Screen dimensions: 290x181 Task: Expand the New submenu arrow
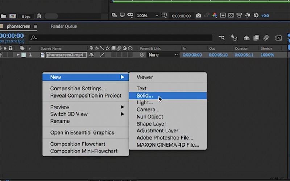[123, 77]
